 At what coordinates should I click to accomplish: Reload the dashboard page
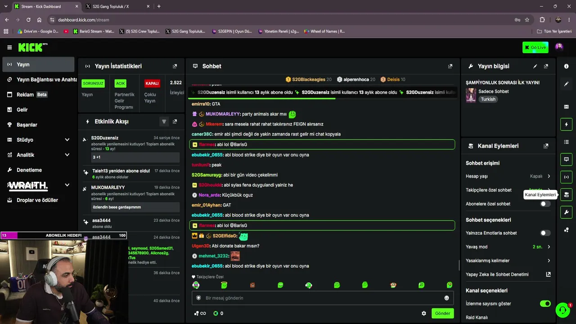point(28,20)
